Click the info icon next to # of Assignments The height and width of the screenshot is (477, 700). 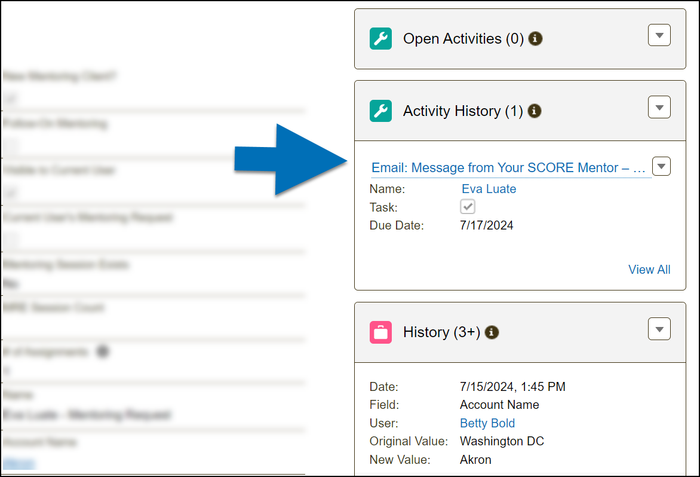(103, 351)
